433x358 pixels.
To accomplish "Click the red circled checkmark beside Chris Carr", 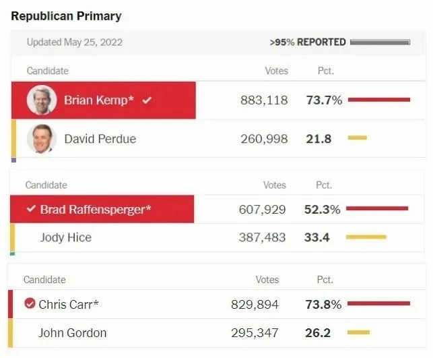I will click(30, 304).
